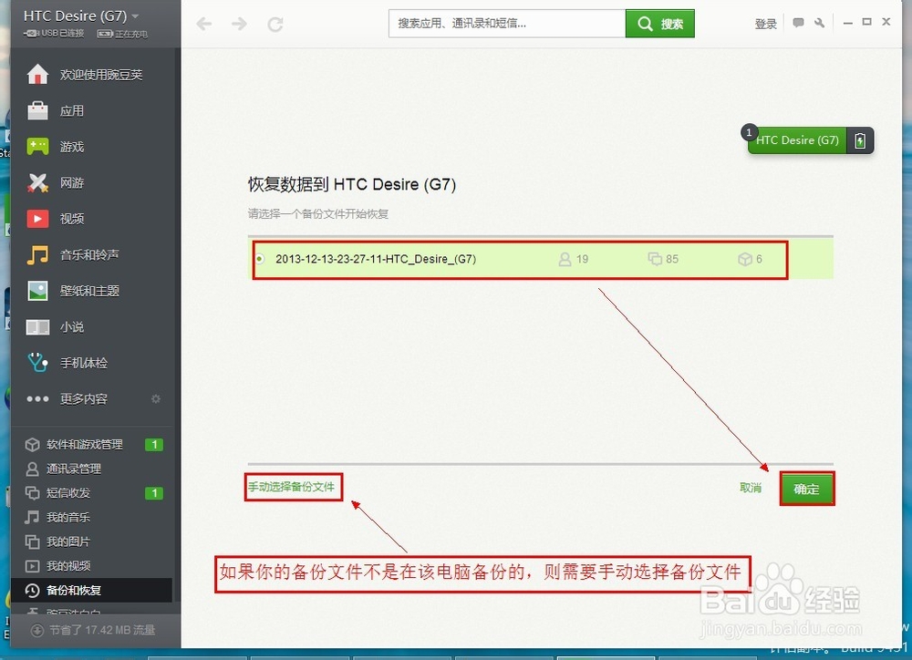Screen dimensions: 912x660
Task: Click badge 1 beside 短信收发
Action: (x=154, y=493)
